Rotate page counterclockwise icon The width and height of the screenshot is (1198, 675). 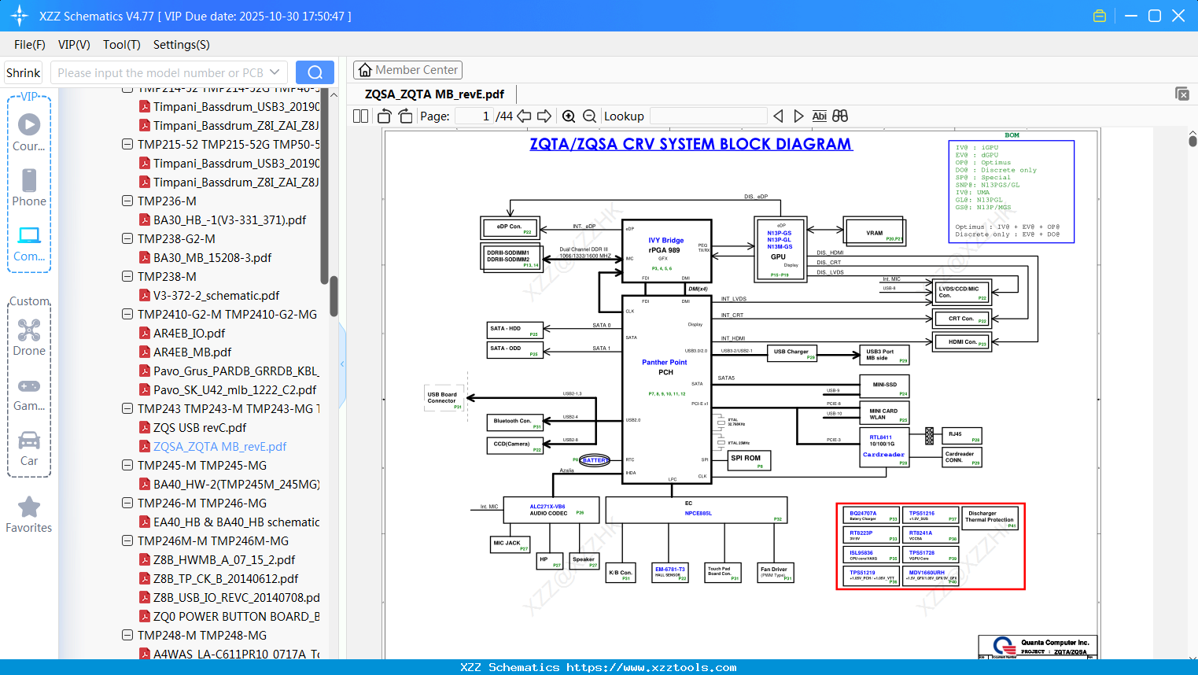(x=385, y=116)
